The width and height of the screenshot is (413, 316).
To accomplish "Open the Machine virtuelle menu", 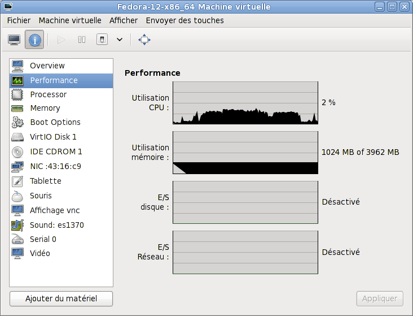I will click(x=70, y=20).
